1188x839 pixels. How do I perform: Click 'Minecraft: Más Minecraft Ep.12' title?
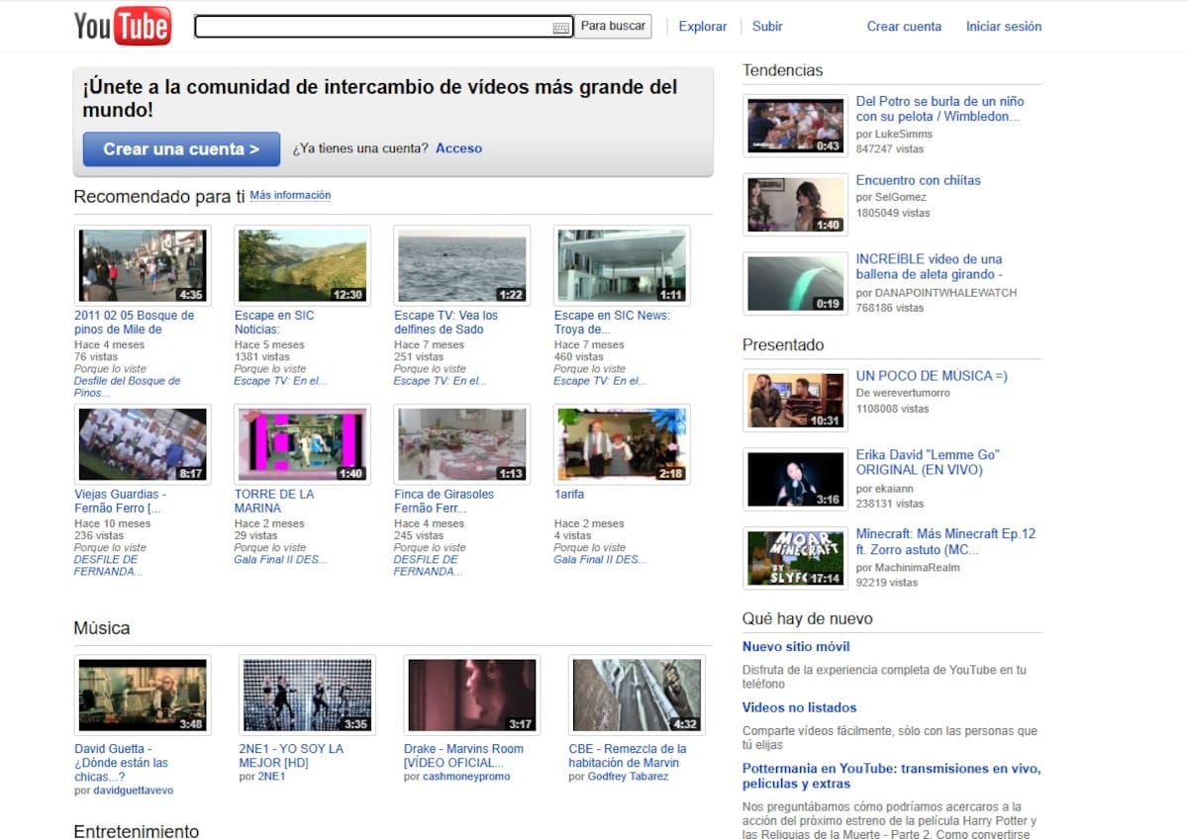pyautogui.click(x=945, y=541)
